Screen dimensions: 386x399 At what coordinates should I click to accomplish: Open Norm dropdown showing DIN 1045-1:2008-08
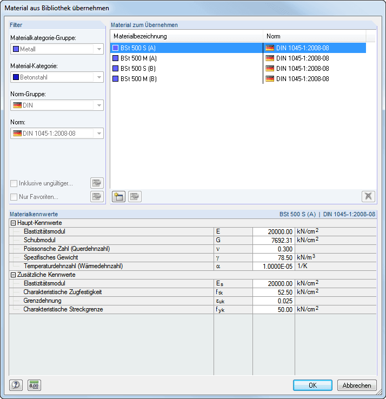57,134
